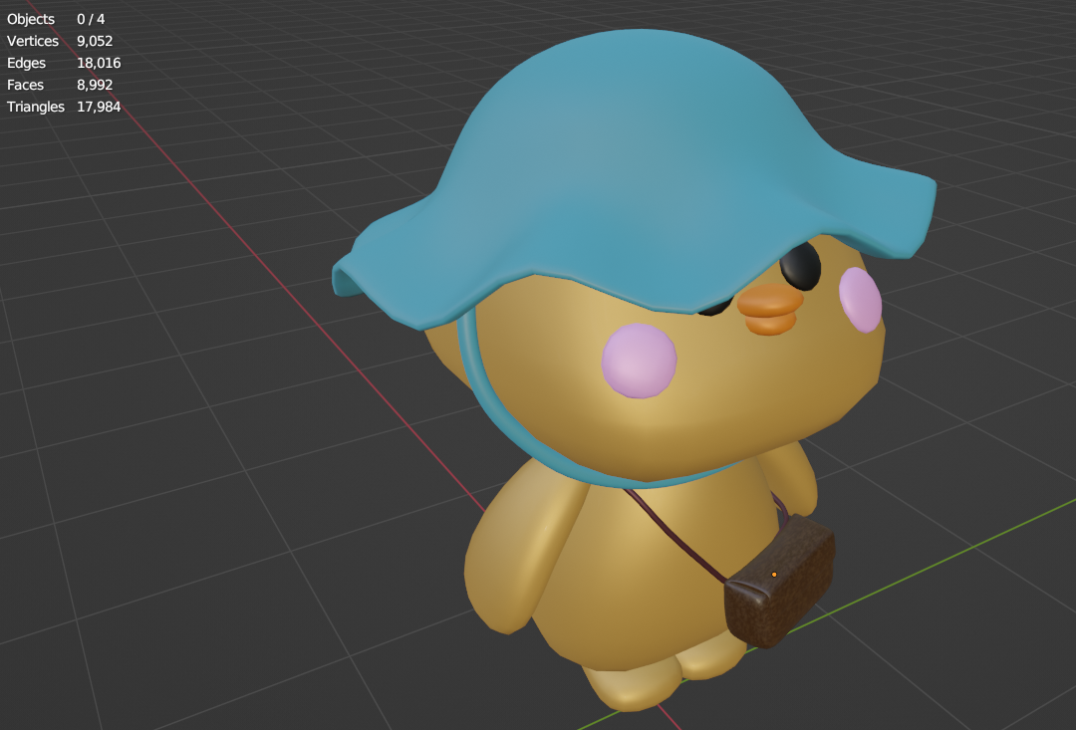Screen dimensions: 1076x730
Task: Click the face count 8,992
Action: [x=95, y=85]
